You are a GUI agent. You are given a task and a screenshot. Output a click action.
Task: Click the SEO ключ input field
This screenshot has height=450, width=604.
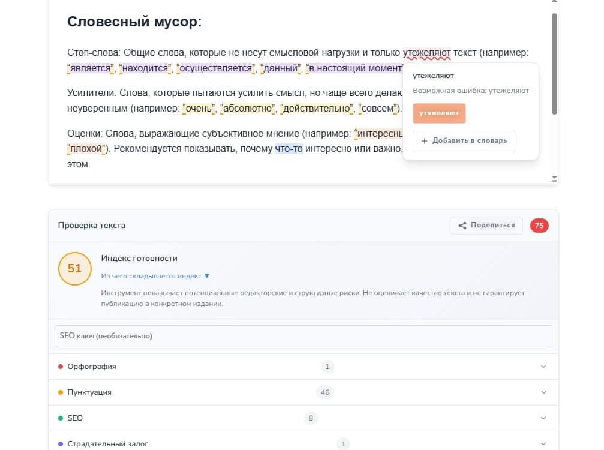click(303, 335)
